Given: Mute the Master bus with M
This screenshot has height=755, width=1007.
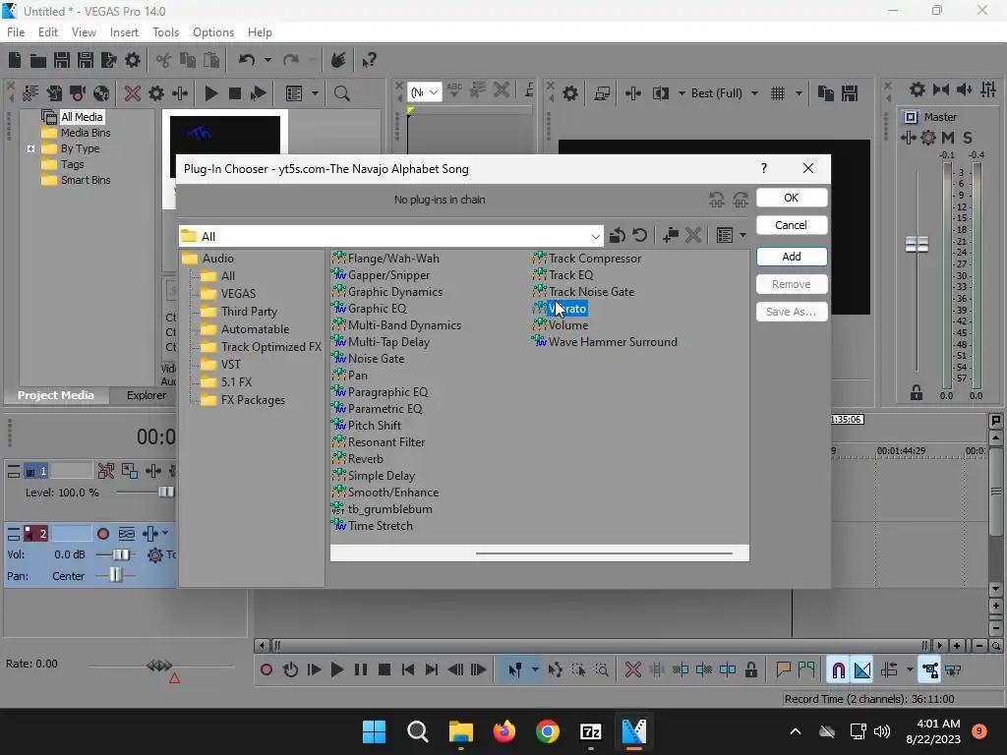Looking at the screenshot, I should (x=947, y=138).
